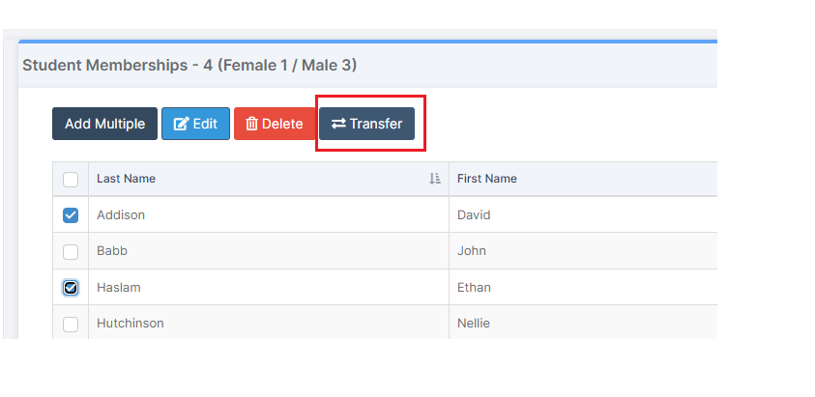Select the Haslam last name cell
Image resolution: width=815 pixels, height=397 pixels.
pyautogui.click(x=269, y=287)
